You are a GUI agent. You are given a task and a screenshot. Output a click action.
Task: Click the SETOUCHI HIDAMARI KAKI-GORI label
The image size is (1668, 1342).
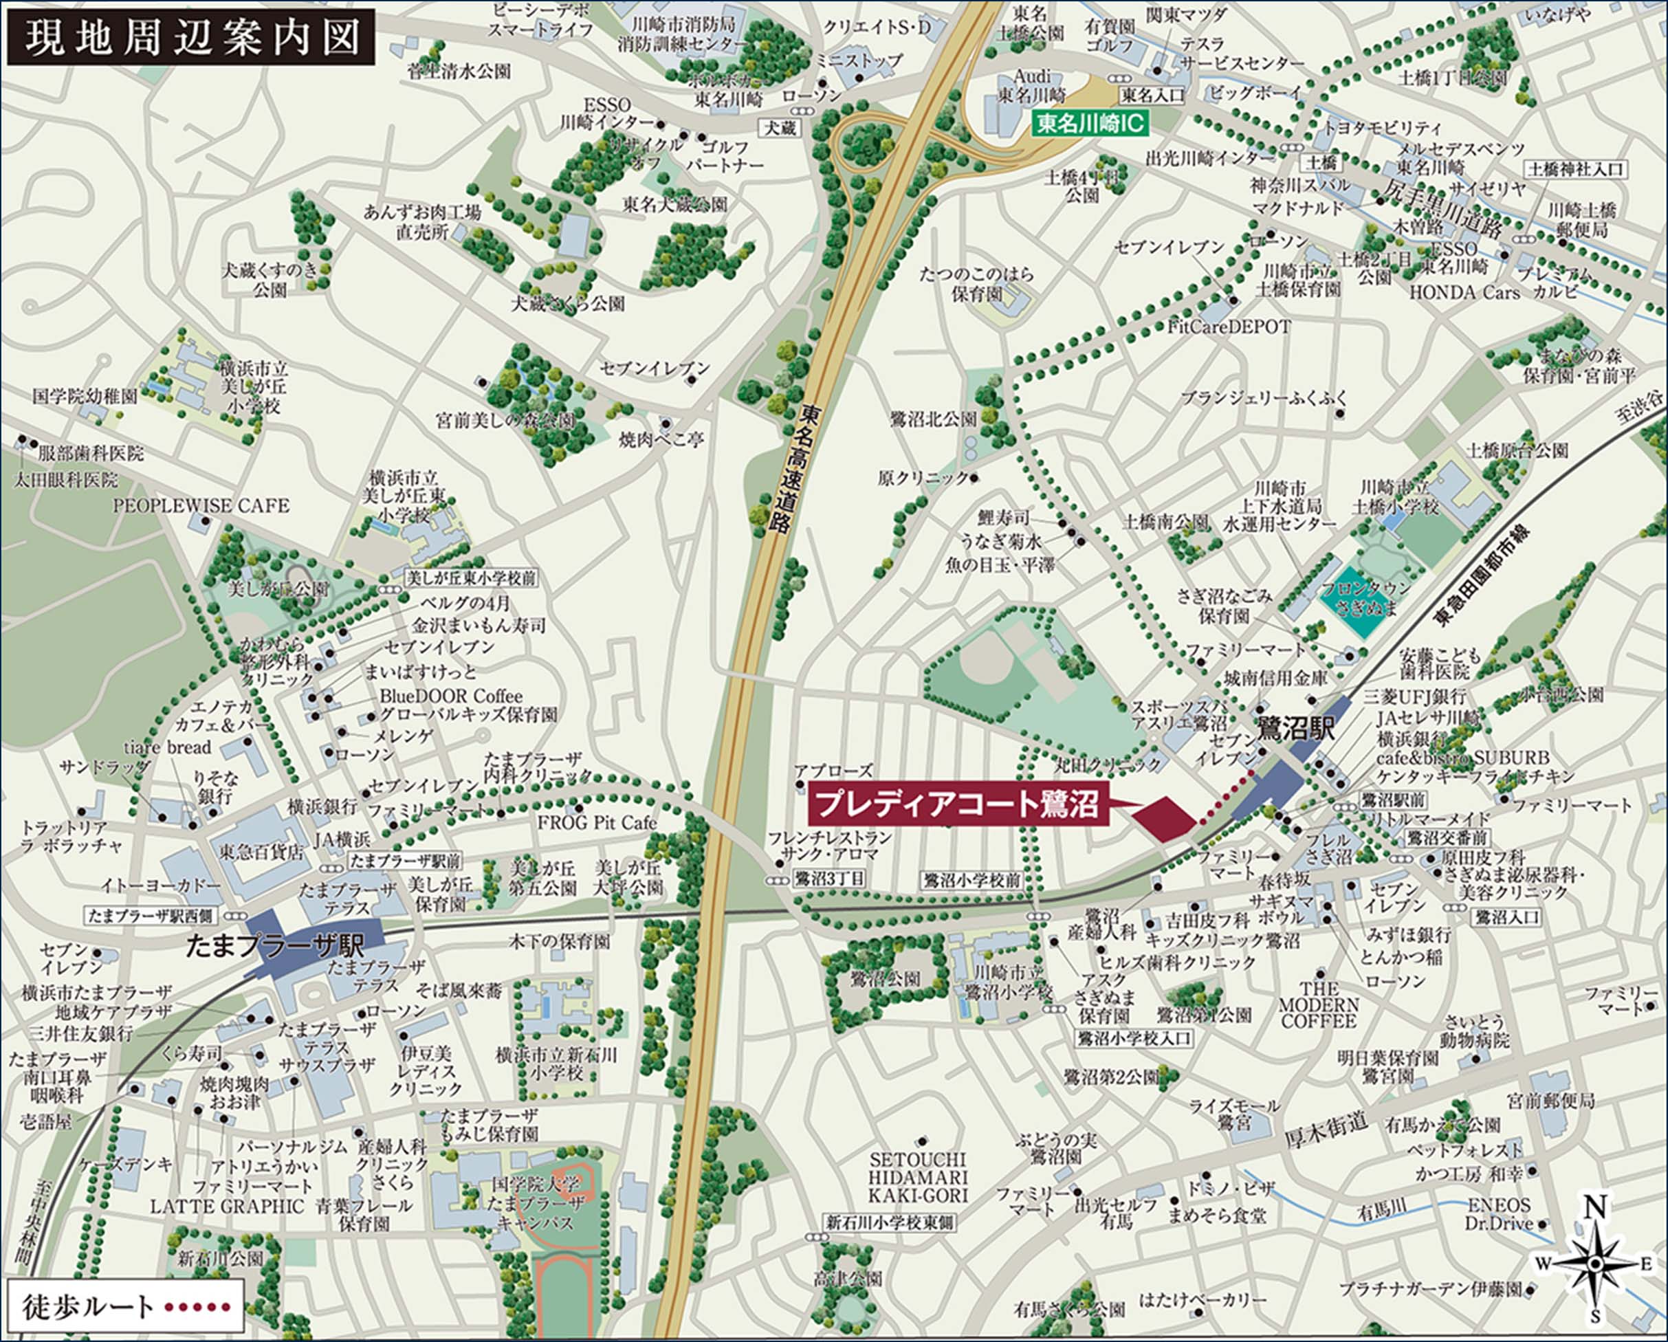click(918, 1177)
